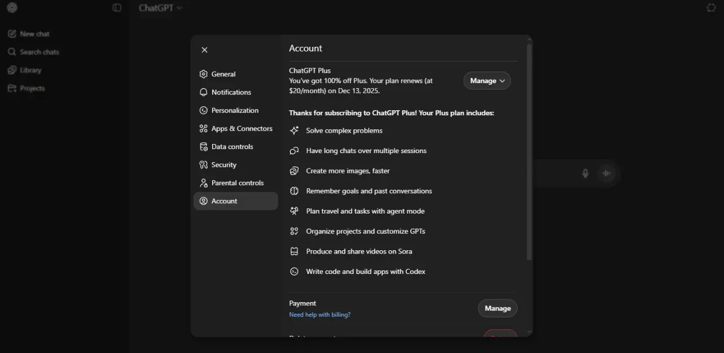Click the Payment section label
724x353 pixels.
click(303, 303)
